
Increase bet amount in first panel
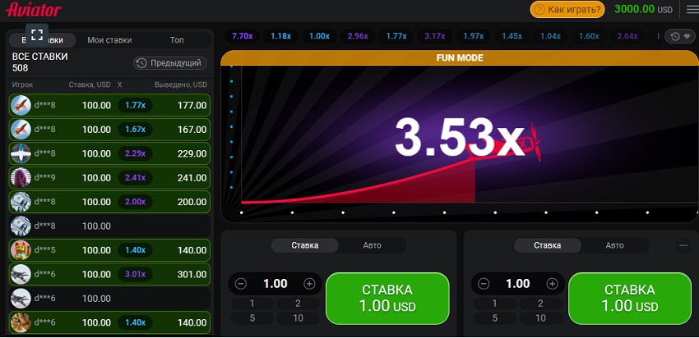(309, 284)
